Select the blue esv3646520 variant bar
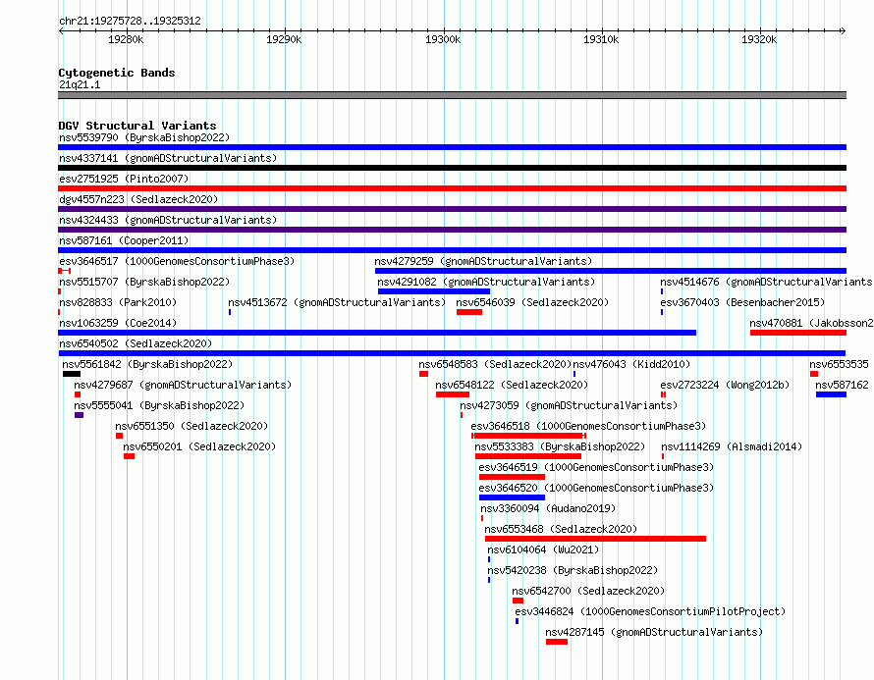This screenshot has height=680, width=874. (x=512, y=497)
